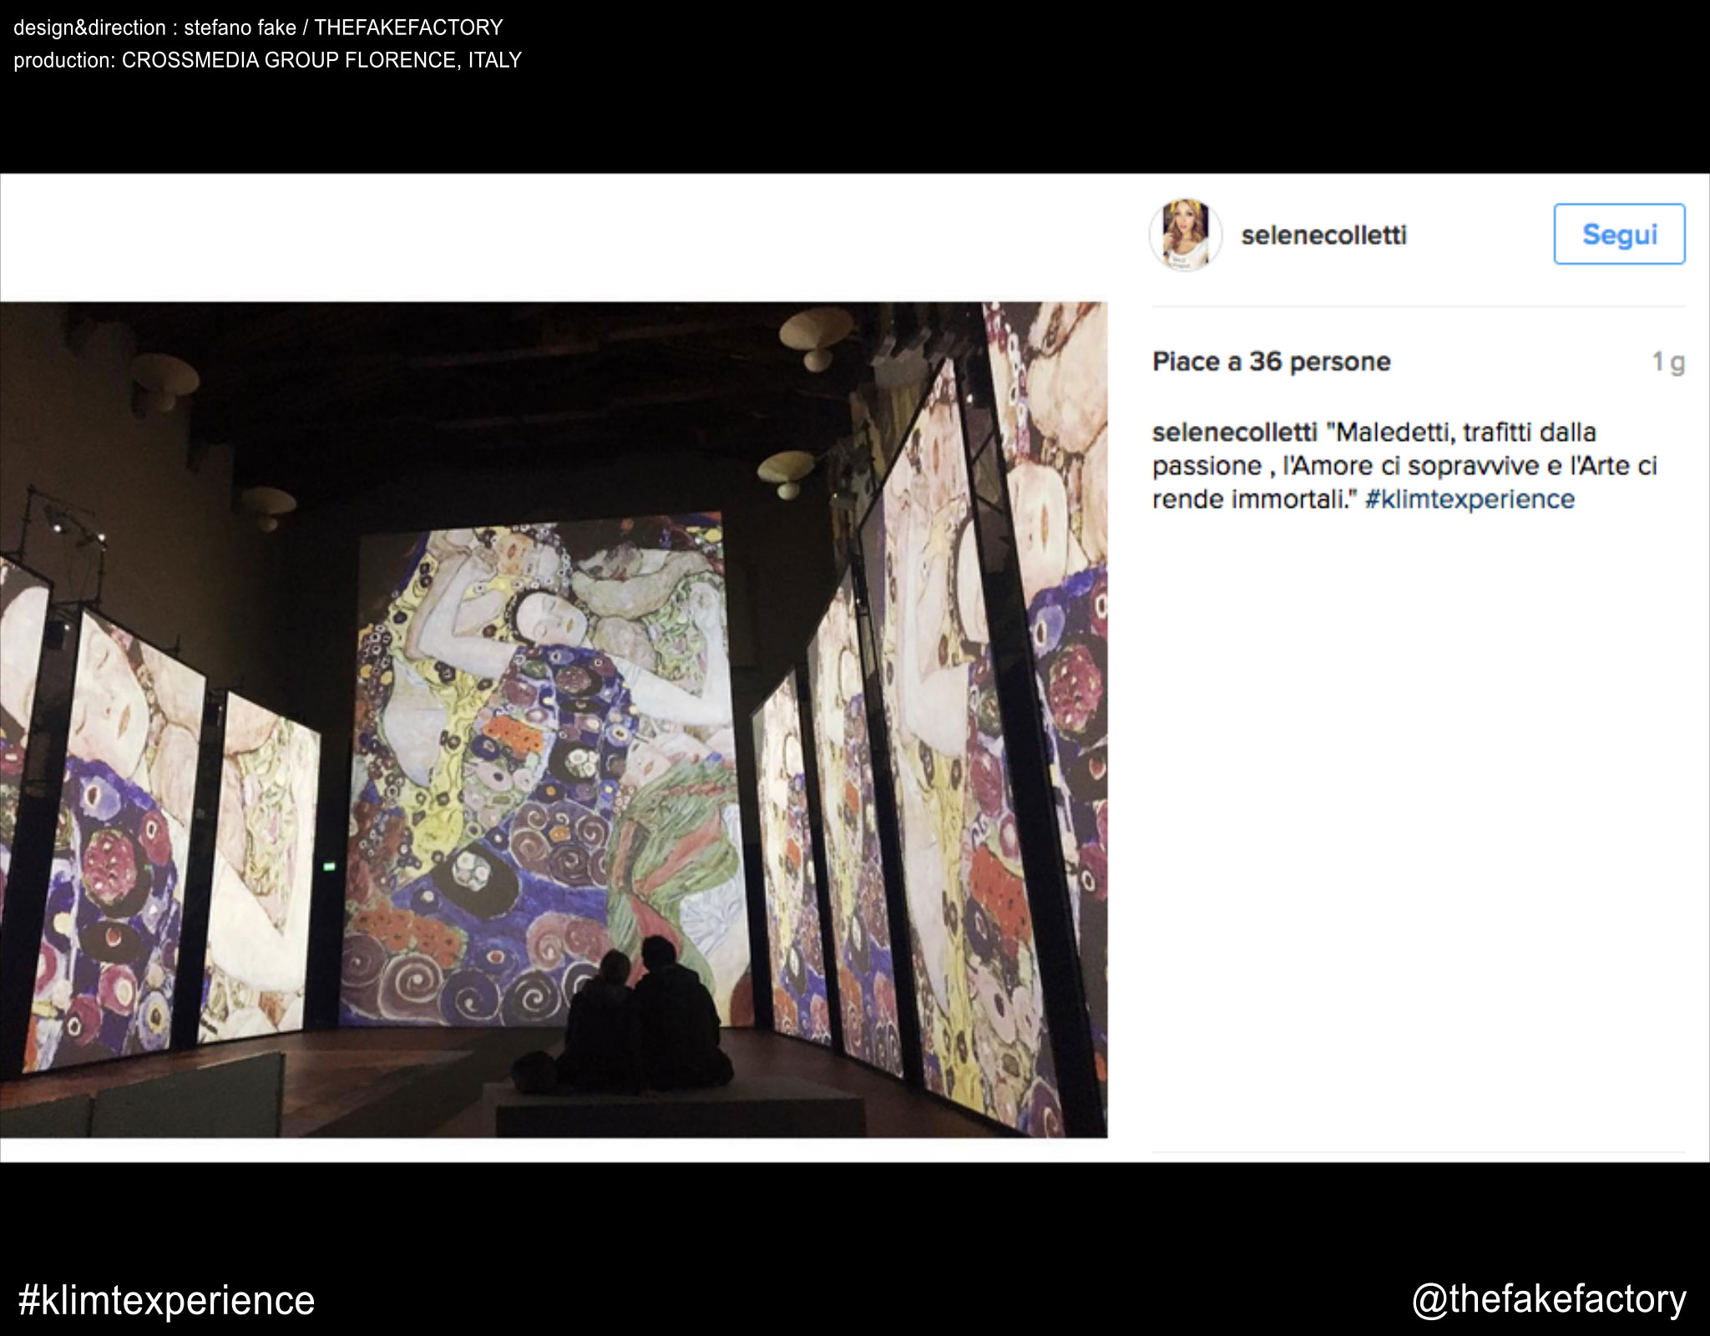Click the large white #klimtexperience footer text
The height and width of the screenshot is (1336, 1710).
point(167,1300)
